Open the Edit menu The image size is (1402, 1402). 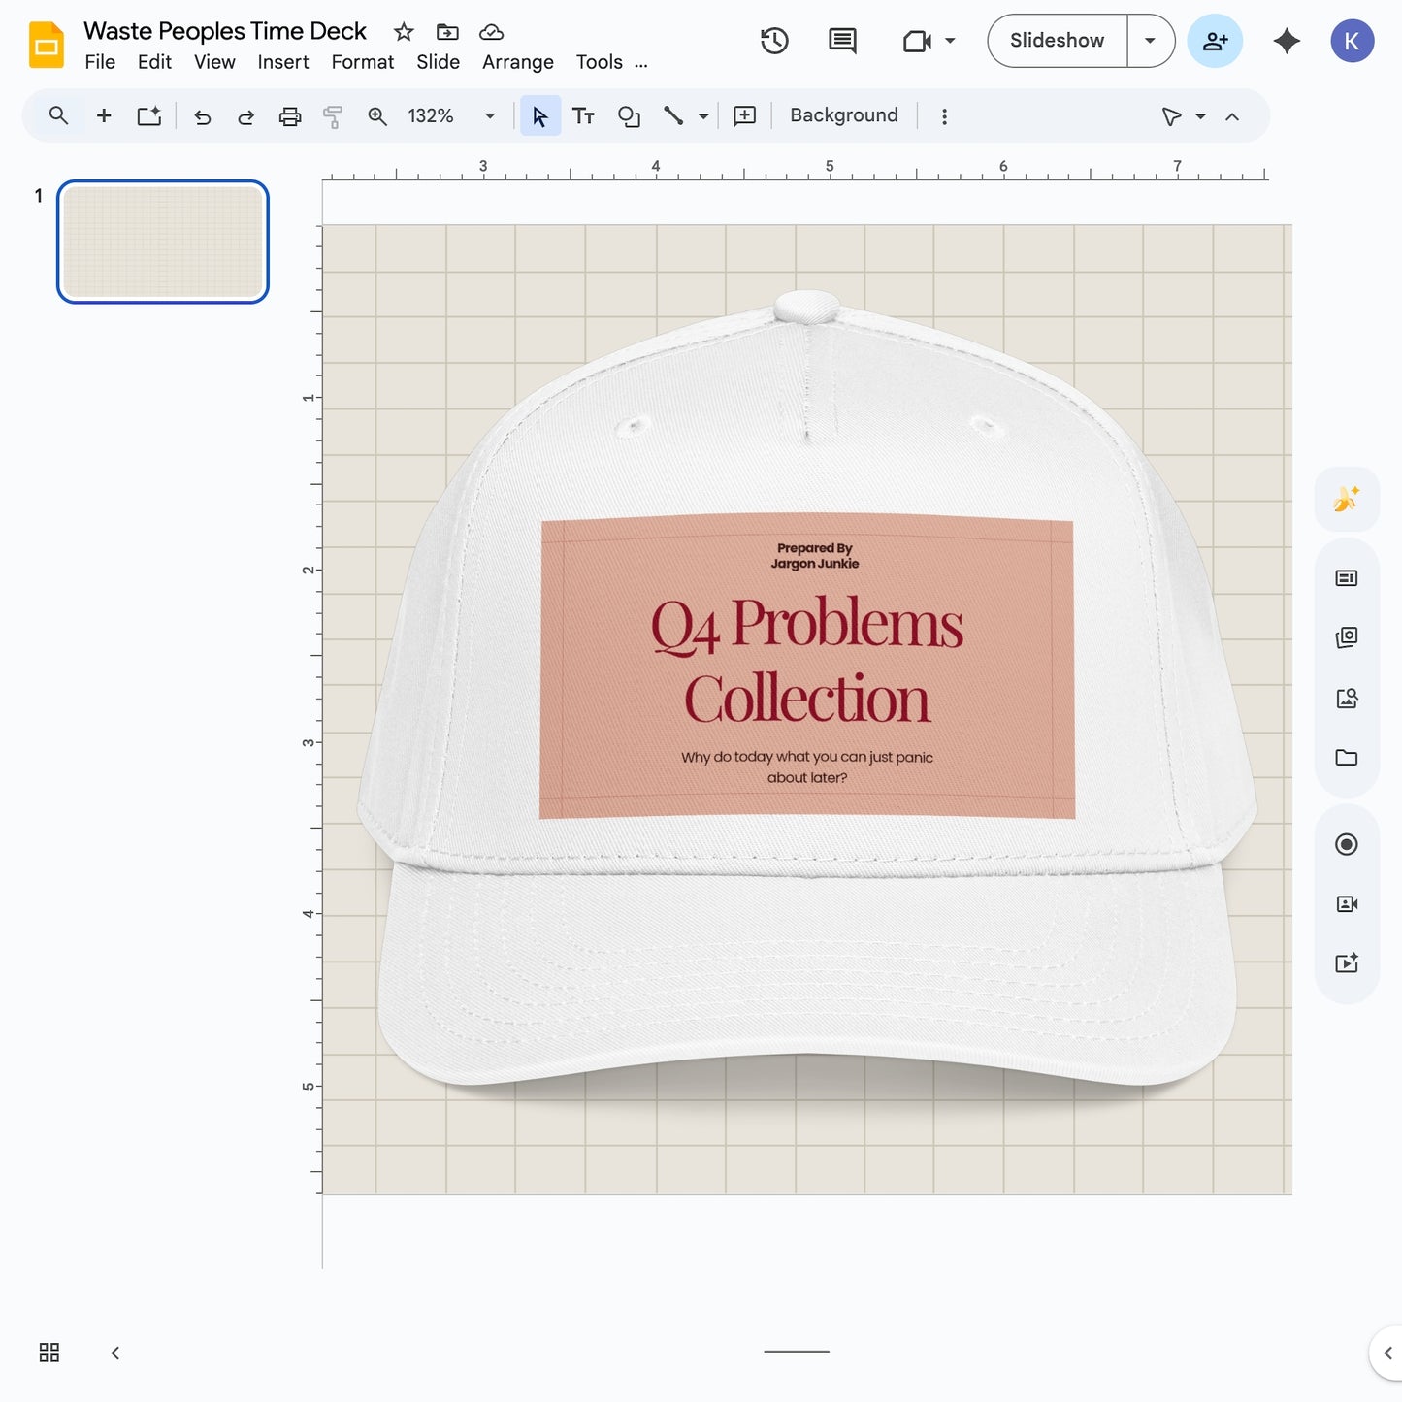click(x=154, y=62)
